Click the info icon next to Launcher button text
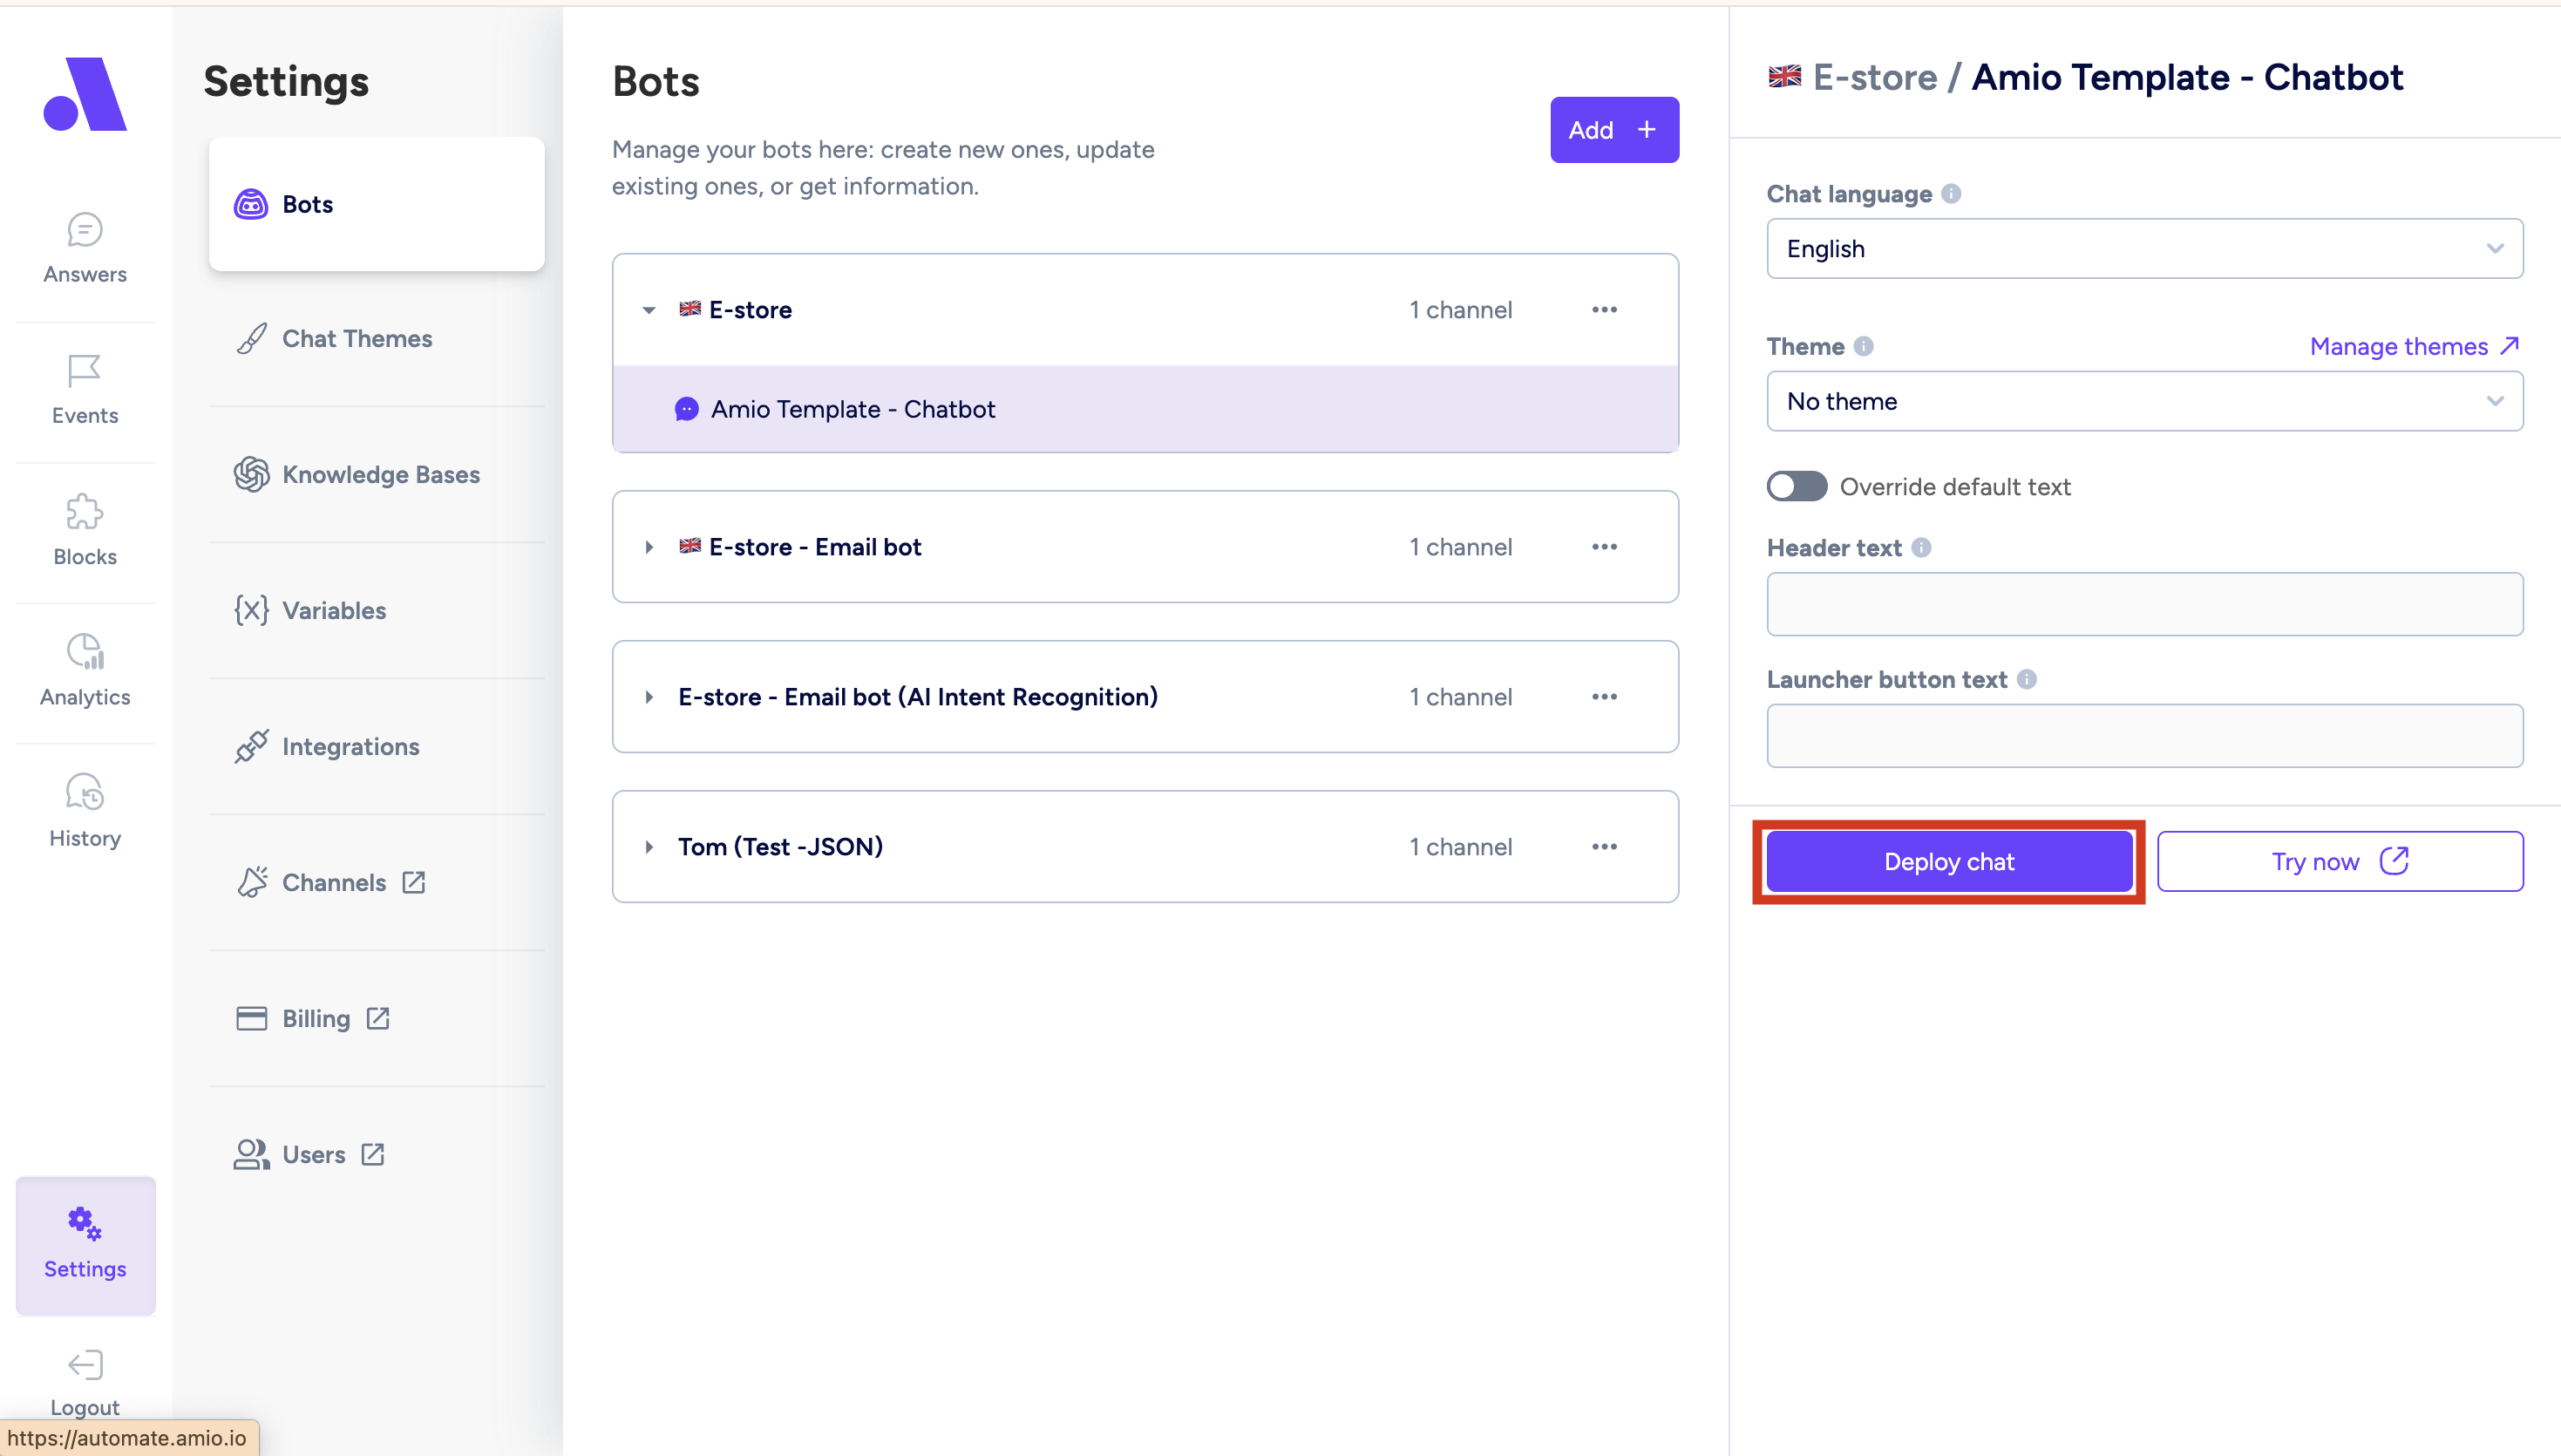Image resolution: width=2561 pixels, height=1456 pixels. coord(2026,680)
